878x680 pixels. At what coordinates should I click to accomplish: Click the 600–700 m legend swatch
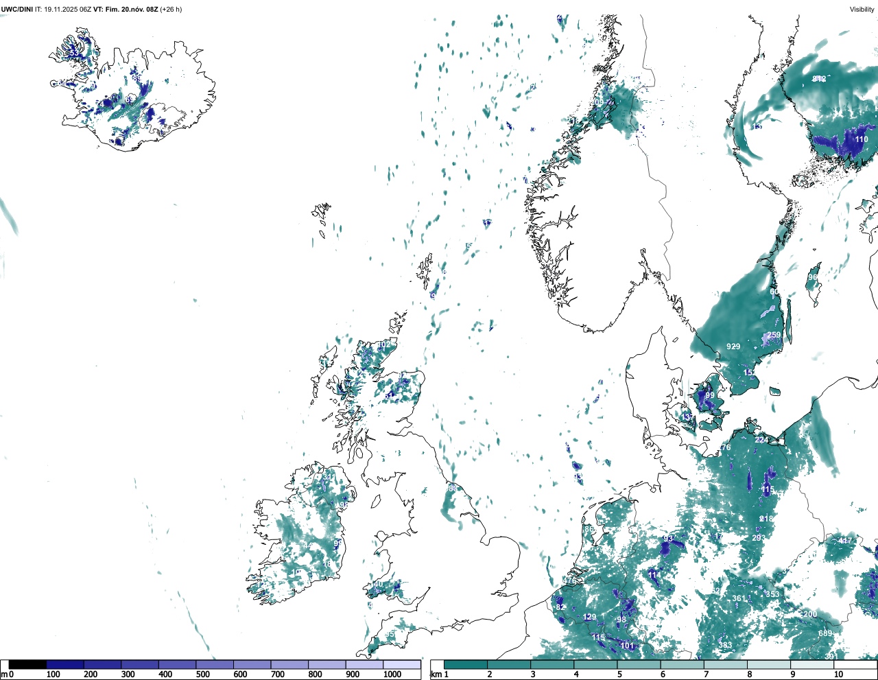pos(252,665)
